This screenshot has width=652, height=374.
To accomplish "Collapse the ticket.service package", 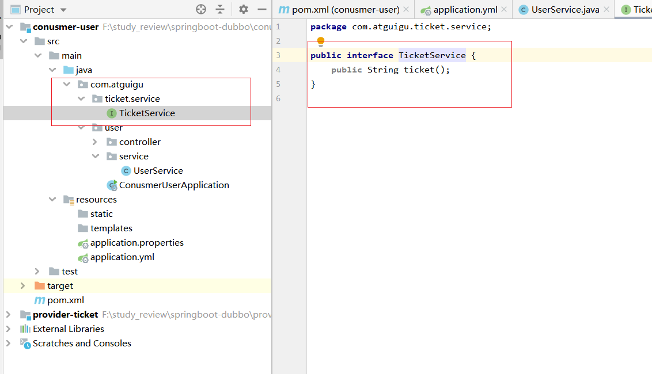I will pyautogui.click(x=81, y=99).
